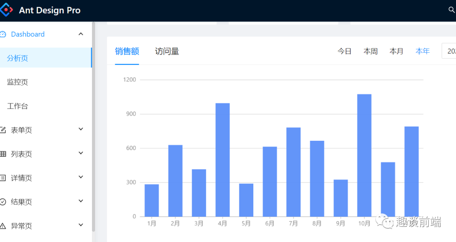456x242 pixels.
Task: Expand the 详情页 submenu chevron
Action: (81, 177)
